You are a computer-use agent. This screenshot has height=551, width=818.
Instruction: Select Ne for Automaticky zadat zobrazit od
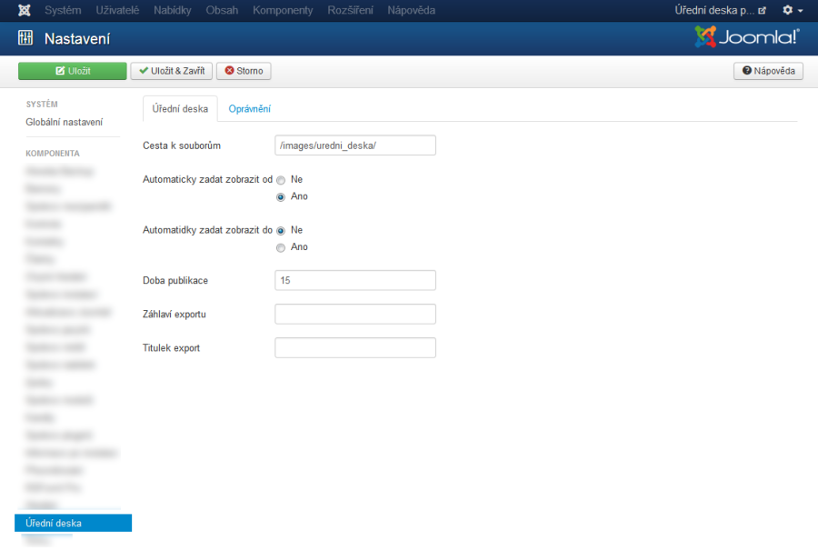pos(281,179)
